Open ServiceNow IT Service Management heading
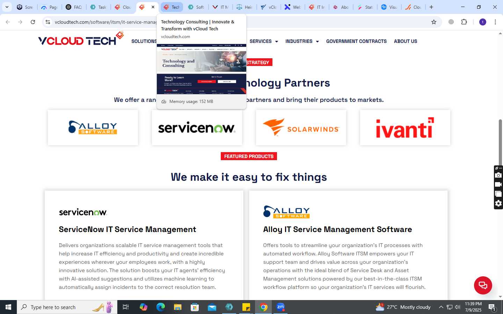 [x=127, y=229]
